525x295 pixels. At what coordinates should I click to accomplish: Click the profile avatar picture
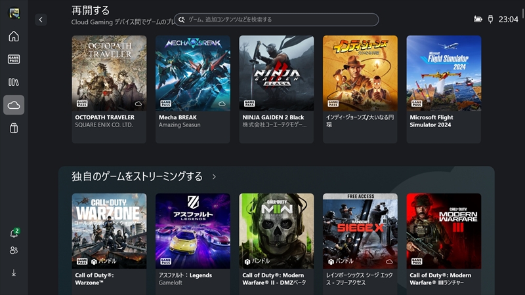coord(14,13)
